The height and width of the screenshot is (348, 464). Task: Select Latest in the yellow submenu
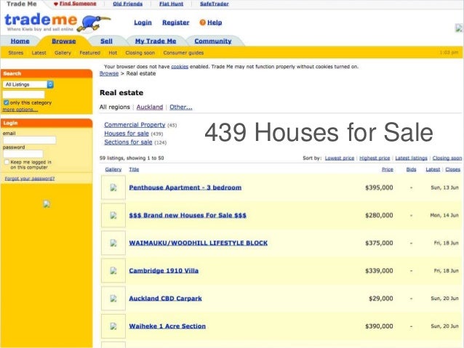39,53
